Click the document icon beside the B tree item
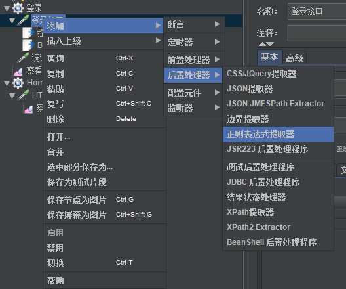Image resolution: width=346 pixels, height=289 pixels. [29, 45]
